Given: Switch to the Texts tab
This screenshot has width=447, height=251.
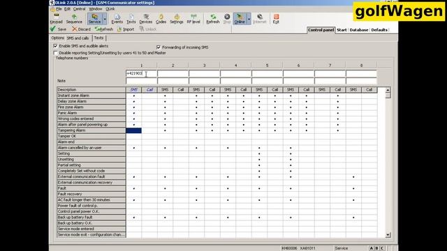Looking at the screenshot, I should (x=98, y=38).
